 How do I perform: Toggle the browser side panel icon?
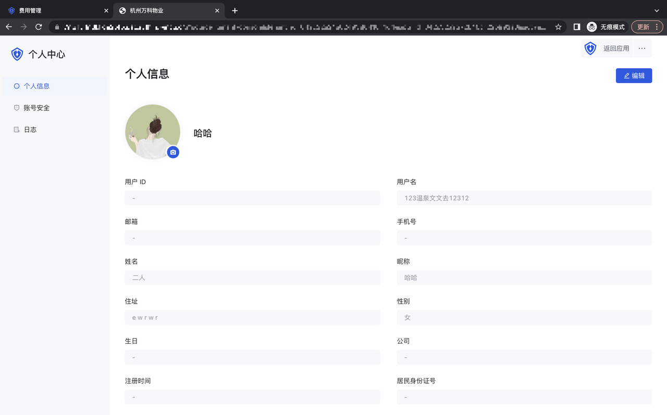(x=577, y=27)
